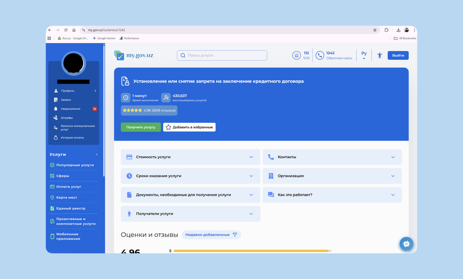
Task: Bookmark this page with star icon
Action: (x=375, y=30)
